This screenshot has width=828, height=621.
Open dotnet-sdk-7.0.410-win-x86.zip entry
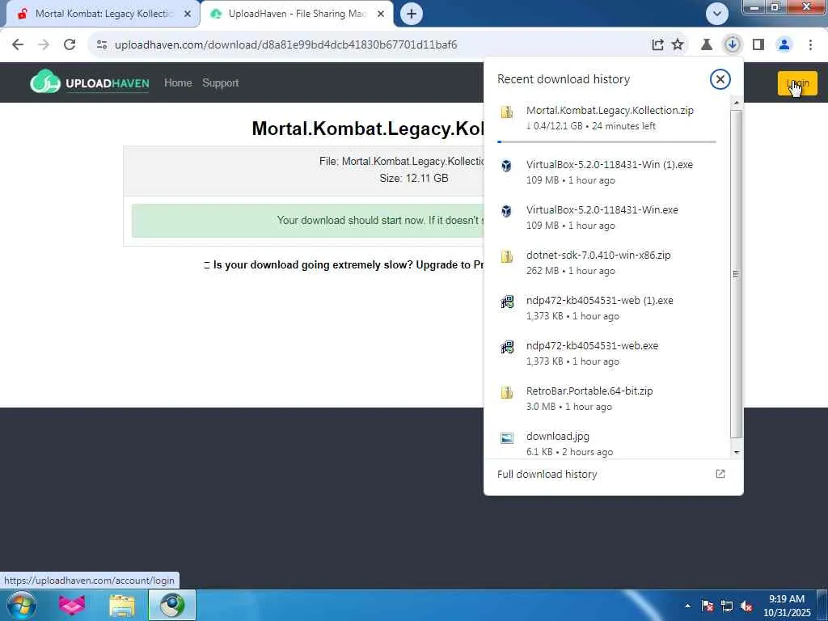pos(606,263)
